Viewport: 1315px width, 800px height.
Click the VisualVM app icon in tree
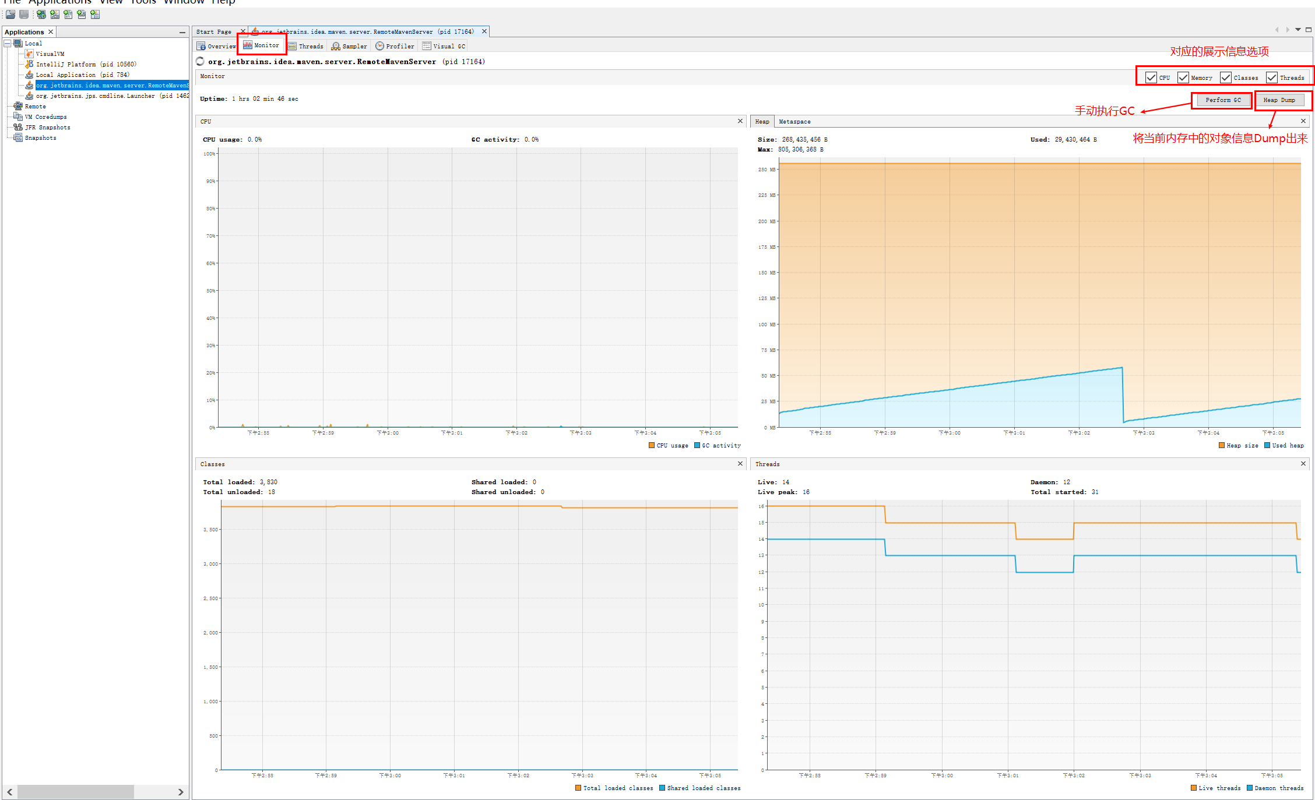(29, 54)
